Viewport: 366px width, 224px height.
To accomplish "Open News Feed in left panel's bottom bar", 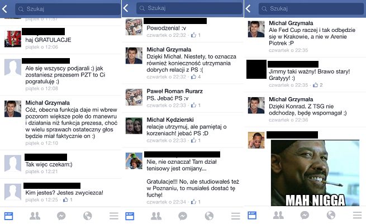I will [9, 216].
